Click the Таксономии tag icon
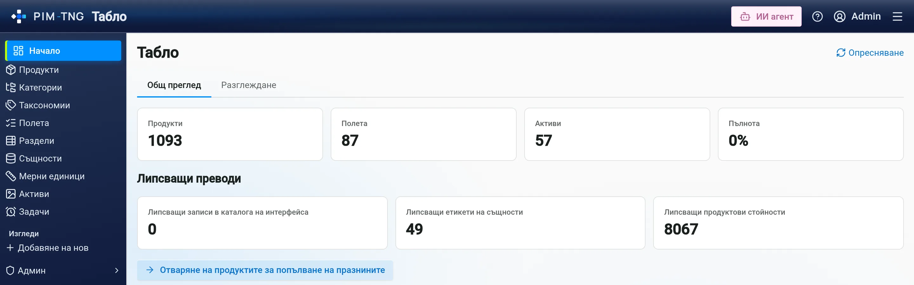The width and height of the screenshot is (914, 285). tap(11, 105)
